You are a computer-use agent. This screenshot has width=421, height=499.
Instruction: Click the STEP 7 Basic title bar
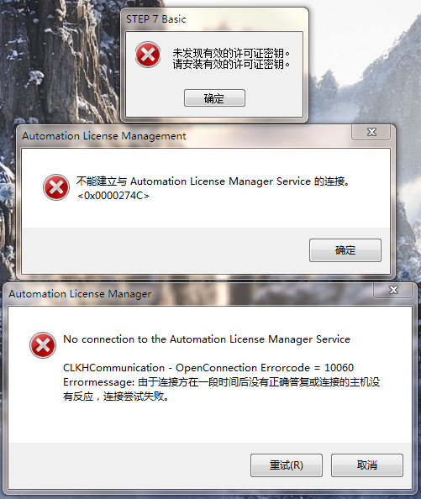[213, 19]
